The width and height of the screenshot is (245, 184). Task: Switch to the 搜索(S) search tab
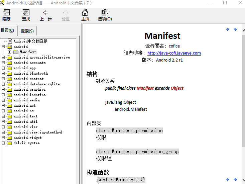(27, 31)
